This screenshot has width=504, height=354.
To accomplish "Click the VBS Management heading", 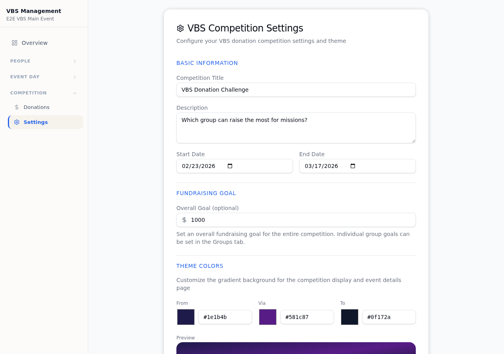I will pyautogui.click(x=33, y=10).
